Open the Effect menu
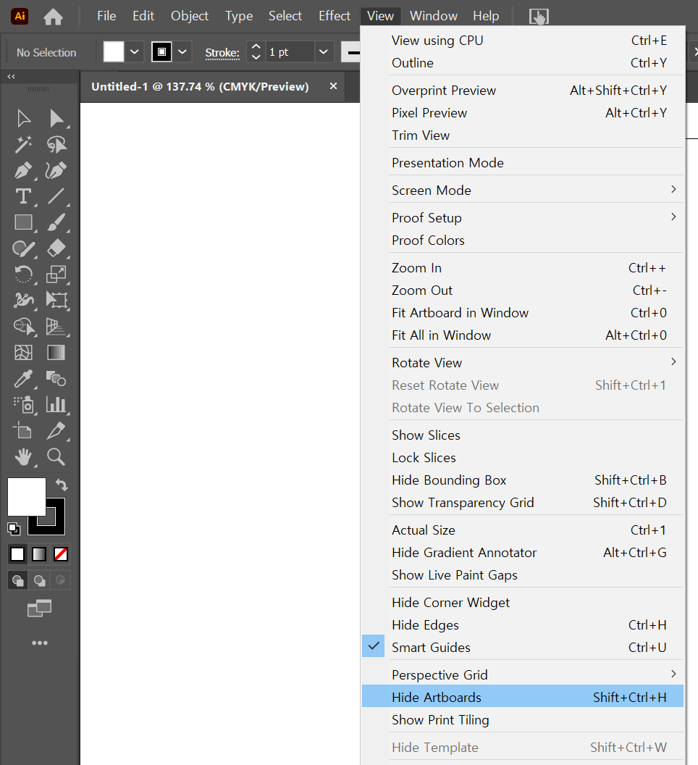The image size is (698, 765). coord(334,16)
